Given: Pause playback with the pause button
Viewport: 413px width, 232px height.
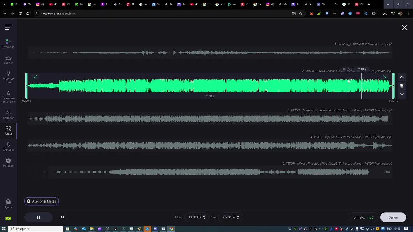Looking at the screenshot, I should [38, 217].
